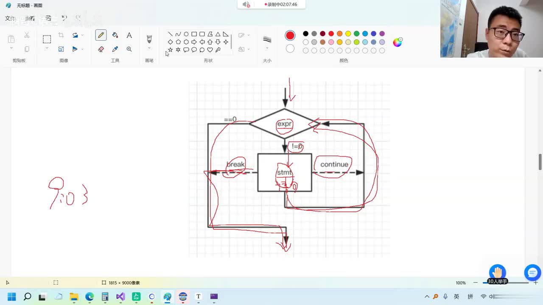Choose the Oval shape
Viewport: 543px width, 305px height.
pos(186,34)
